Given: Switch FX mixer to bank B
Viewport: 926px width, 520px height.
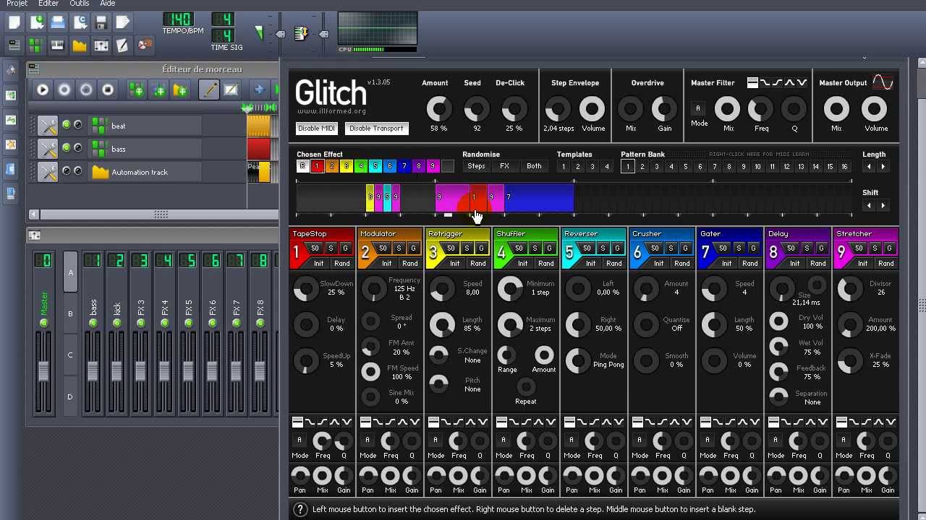Looking at the screenshot, I should (70, 314).
